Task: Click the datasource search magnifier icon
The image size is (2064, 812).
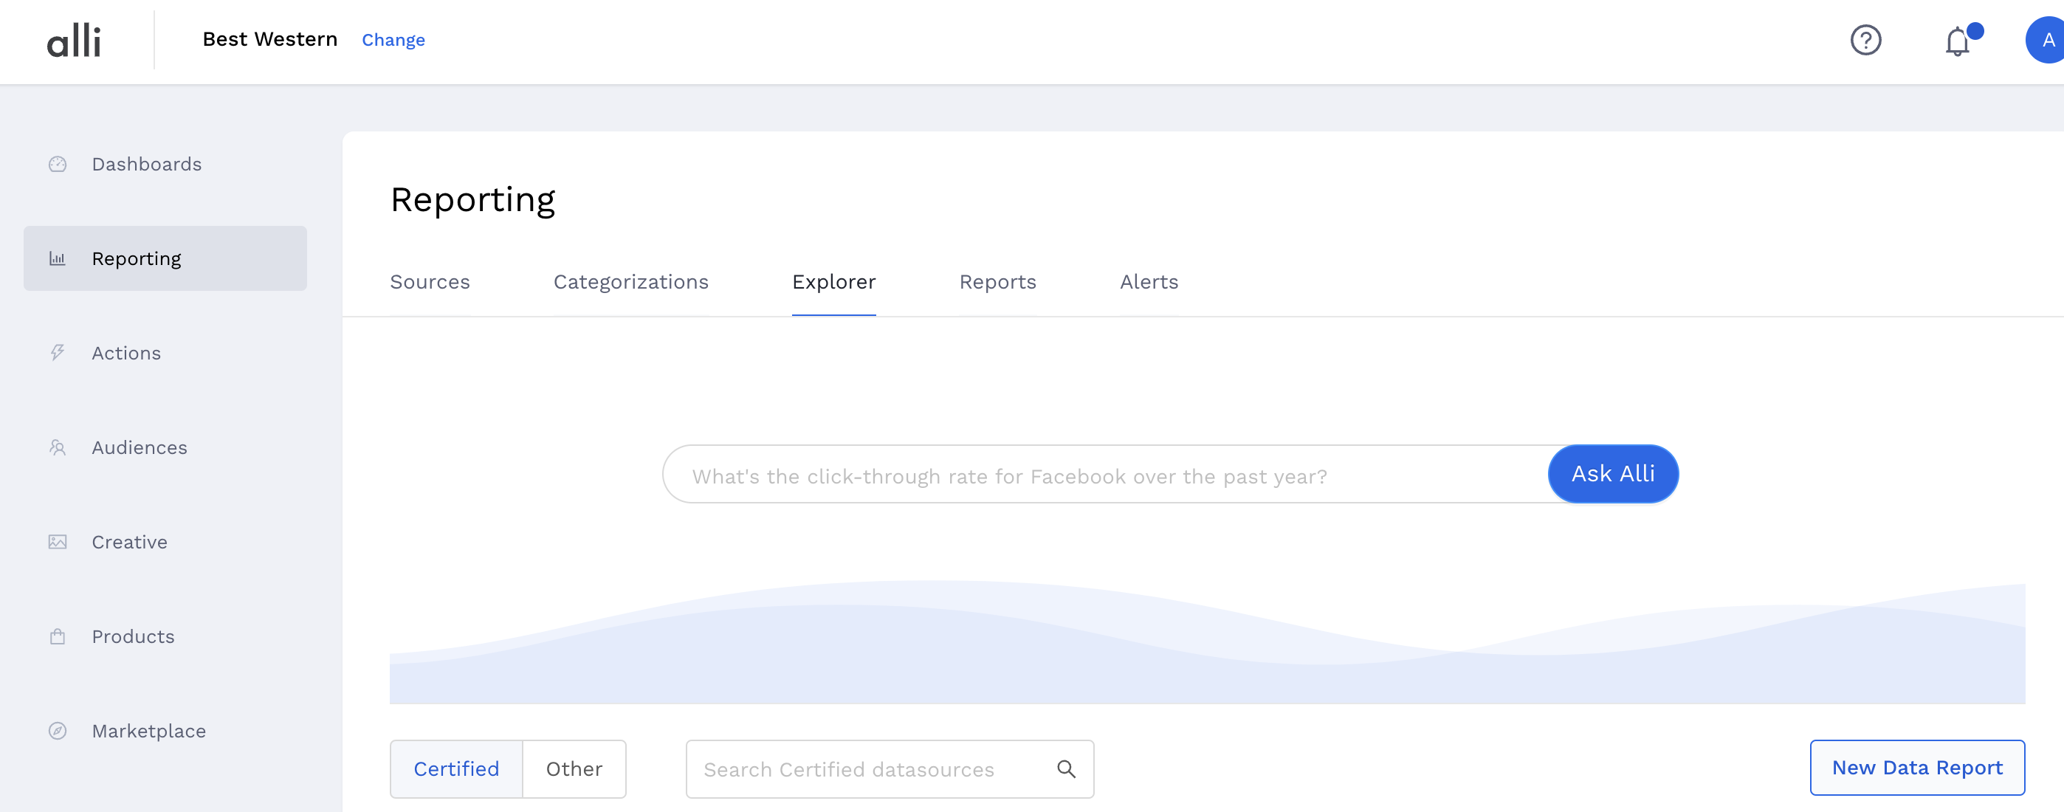Action: tap(1066, 769)
